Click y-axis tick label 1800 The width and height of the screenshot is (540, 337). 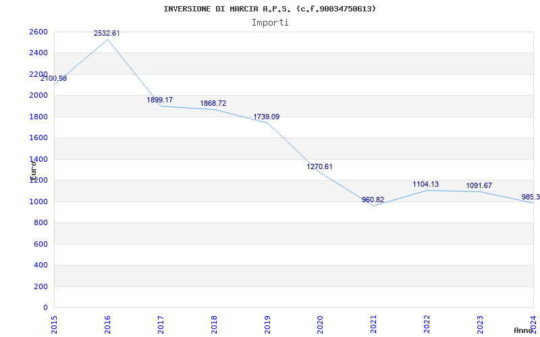tap(38, 117)
